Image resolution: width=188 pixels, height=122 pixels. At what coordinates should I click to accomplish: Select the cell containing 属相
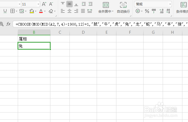pos(34,39)
